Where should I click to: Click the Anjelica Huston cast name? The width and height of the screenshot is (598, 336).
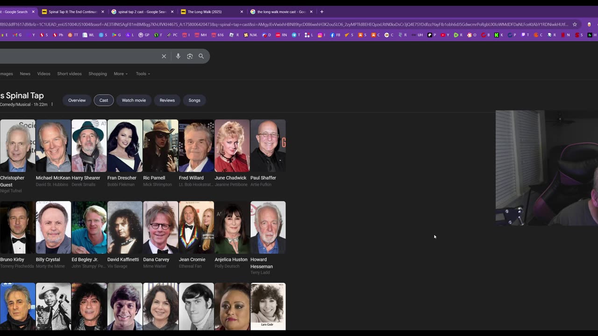231,259
